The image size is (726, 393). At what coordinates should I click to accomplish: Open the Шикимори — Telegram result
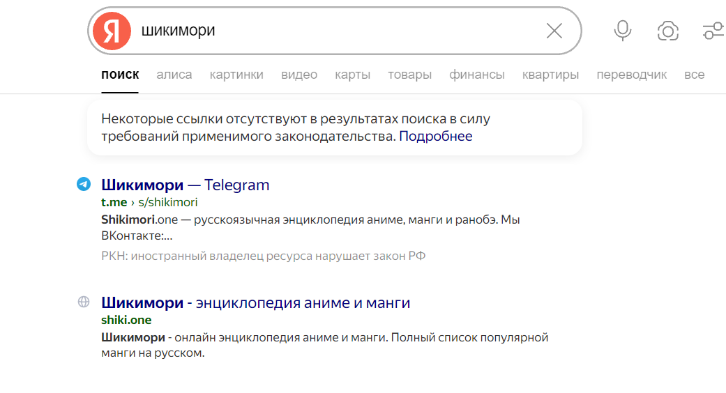tap(185, 185)
